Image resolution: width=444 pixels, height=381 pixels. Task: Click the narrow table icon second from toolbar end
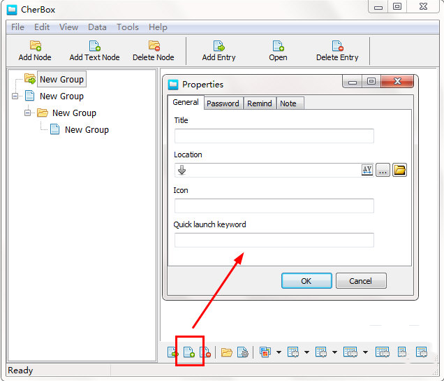402,352
